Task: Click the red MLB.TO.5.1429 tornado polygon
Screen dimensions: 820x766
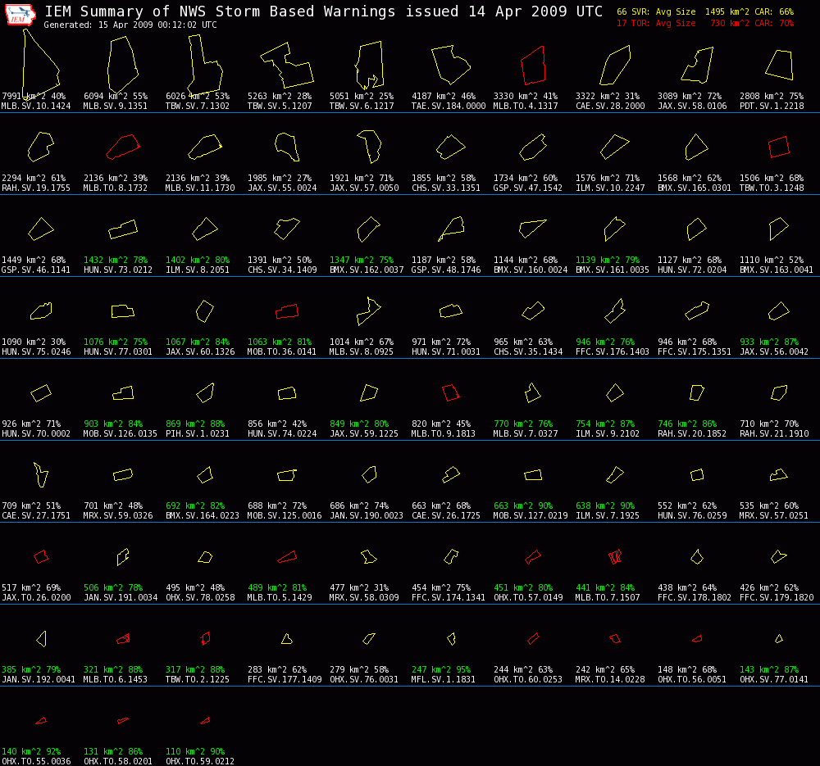Action: [x=287, y=557]
